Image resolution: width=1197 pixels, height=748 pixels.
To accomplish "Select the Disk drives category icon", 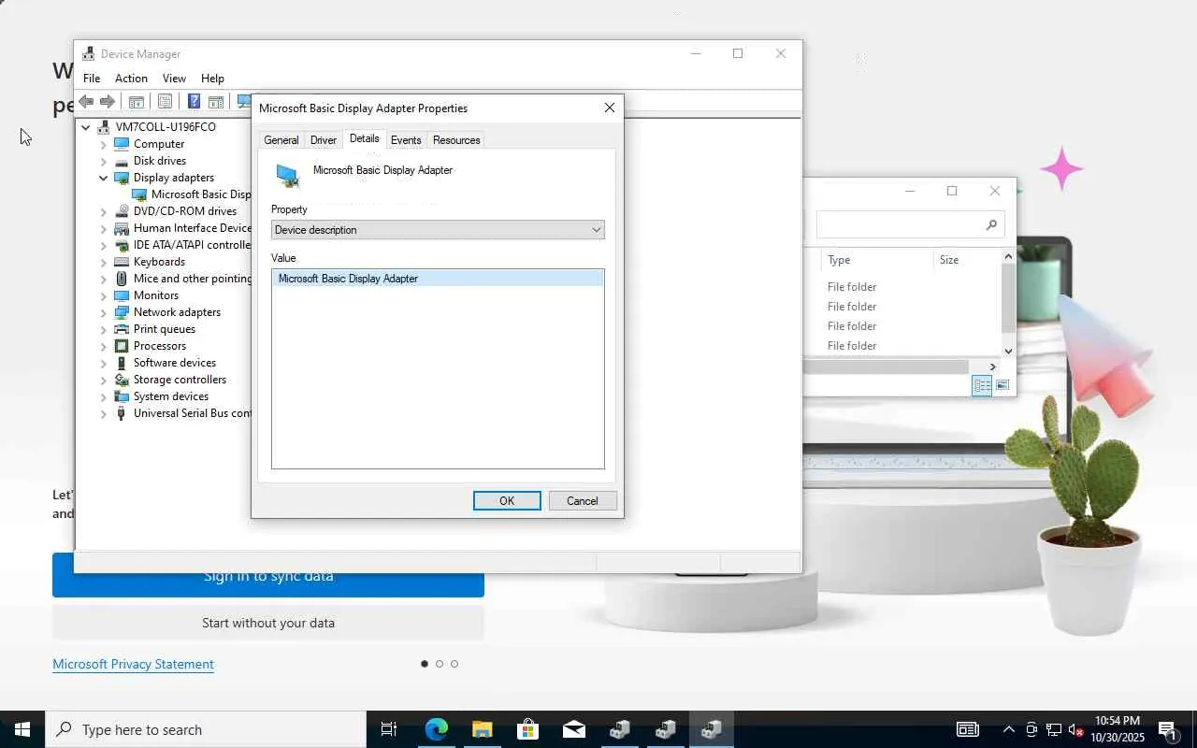I will (122, 161).
